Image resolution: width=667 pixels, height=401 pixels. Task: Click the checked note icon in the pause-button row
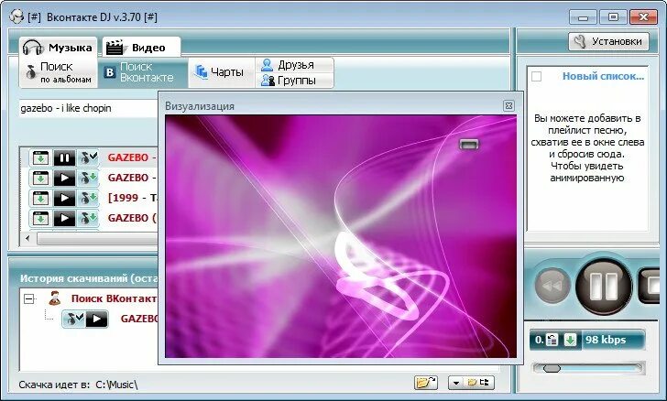coord(89,157)
